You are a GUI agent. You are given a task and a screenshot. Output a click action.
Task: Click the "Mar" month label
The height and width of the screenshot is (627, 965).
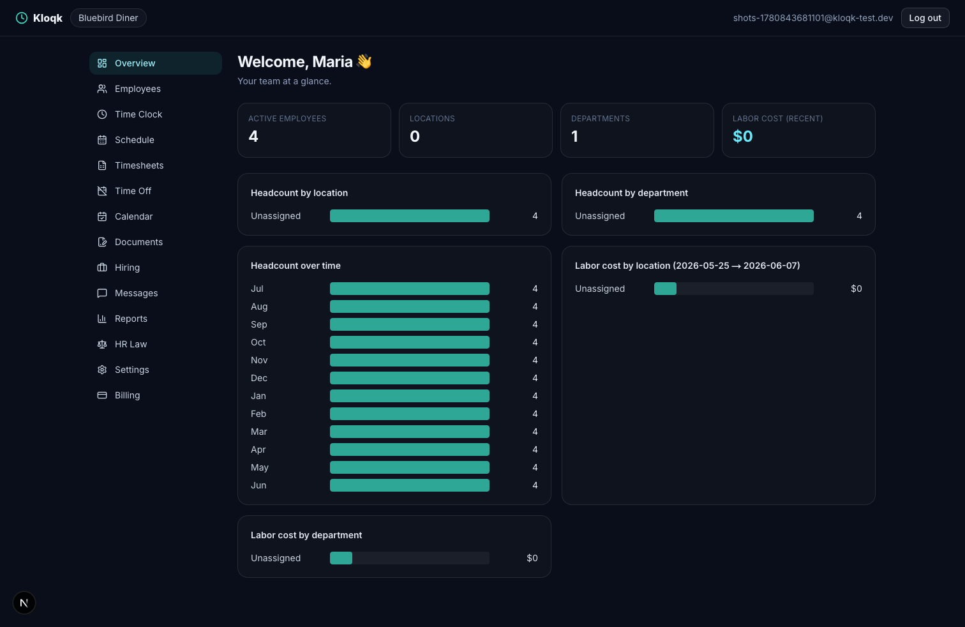coord(259,432)
